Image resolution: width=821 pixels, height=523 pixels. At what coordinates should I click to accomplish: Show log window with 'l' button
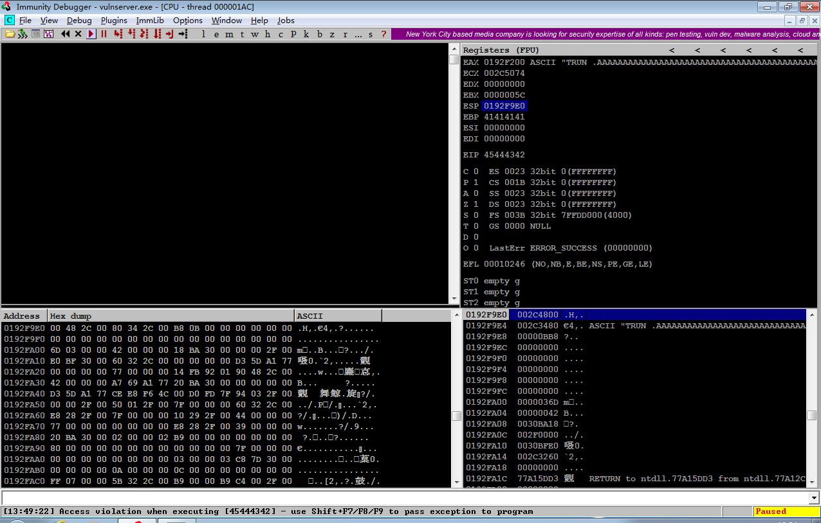pyautogui.click(x=203, y=34)
